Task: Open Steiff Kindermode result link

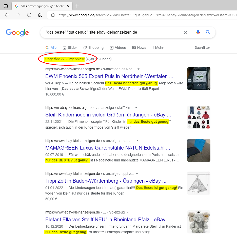Action: [x=108, y=115]
